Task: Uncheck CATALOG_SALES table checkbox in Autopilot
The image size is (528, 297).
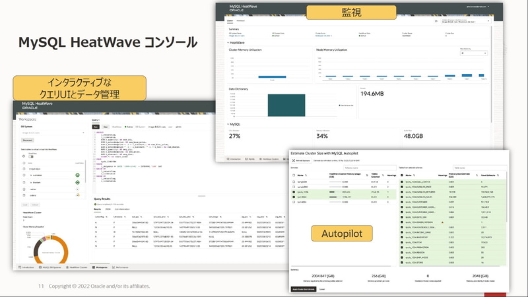Action: 402,197
